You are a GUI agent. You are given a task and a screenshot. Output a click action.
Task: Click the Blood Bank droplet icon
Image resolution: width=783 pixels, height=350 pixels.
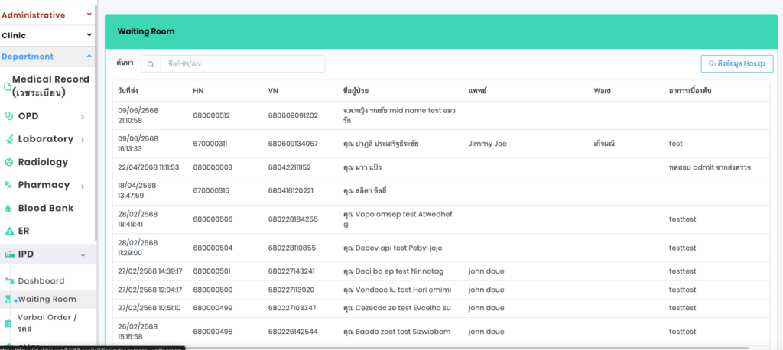click(9, 208)
